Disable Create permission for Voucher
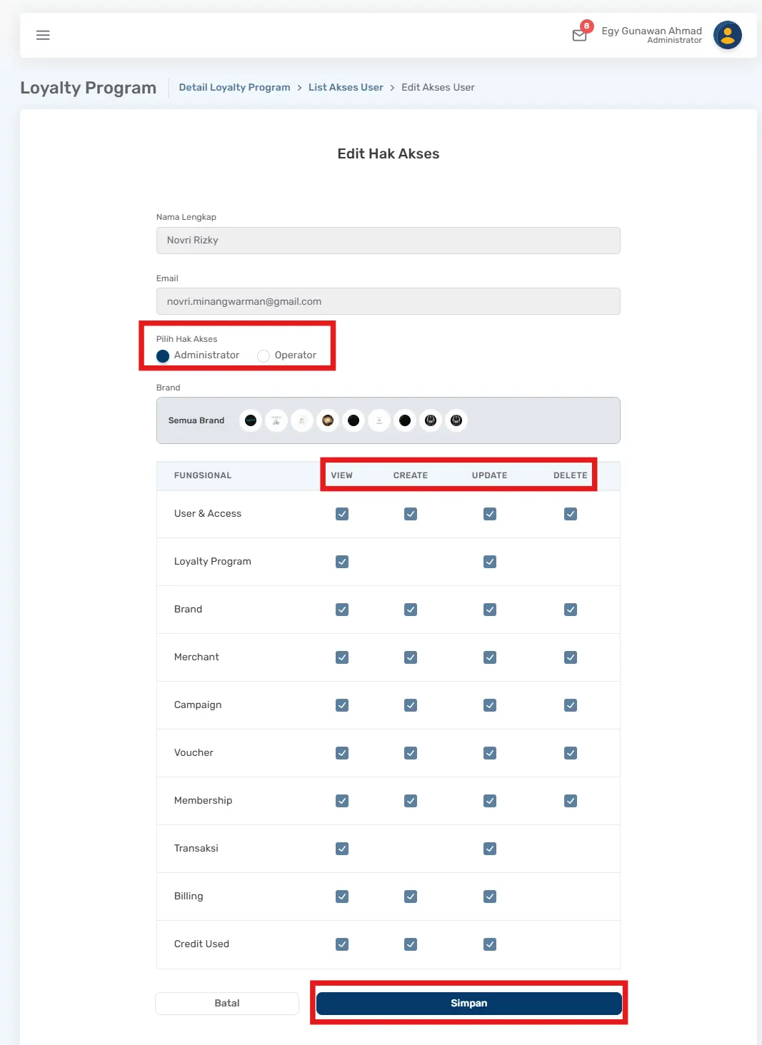The image size is (762, 1045). click(x=411, y=753)
